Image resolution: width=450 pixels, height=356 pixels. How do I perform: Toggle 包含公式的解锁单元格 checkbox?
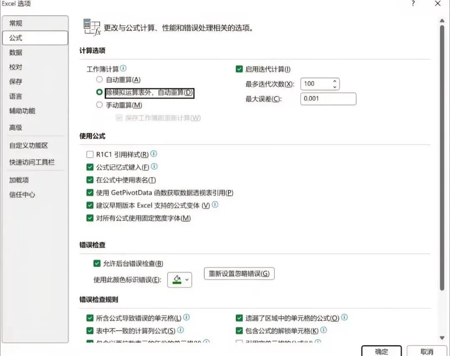(x=239, y=331)
